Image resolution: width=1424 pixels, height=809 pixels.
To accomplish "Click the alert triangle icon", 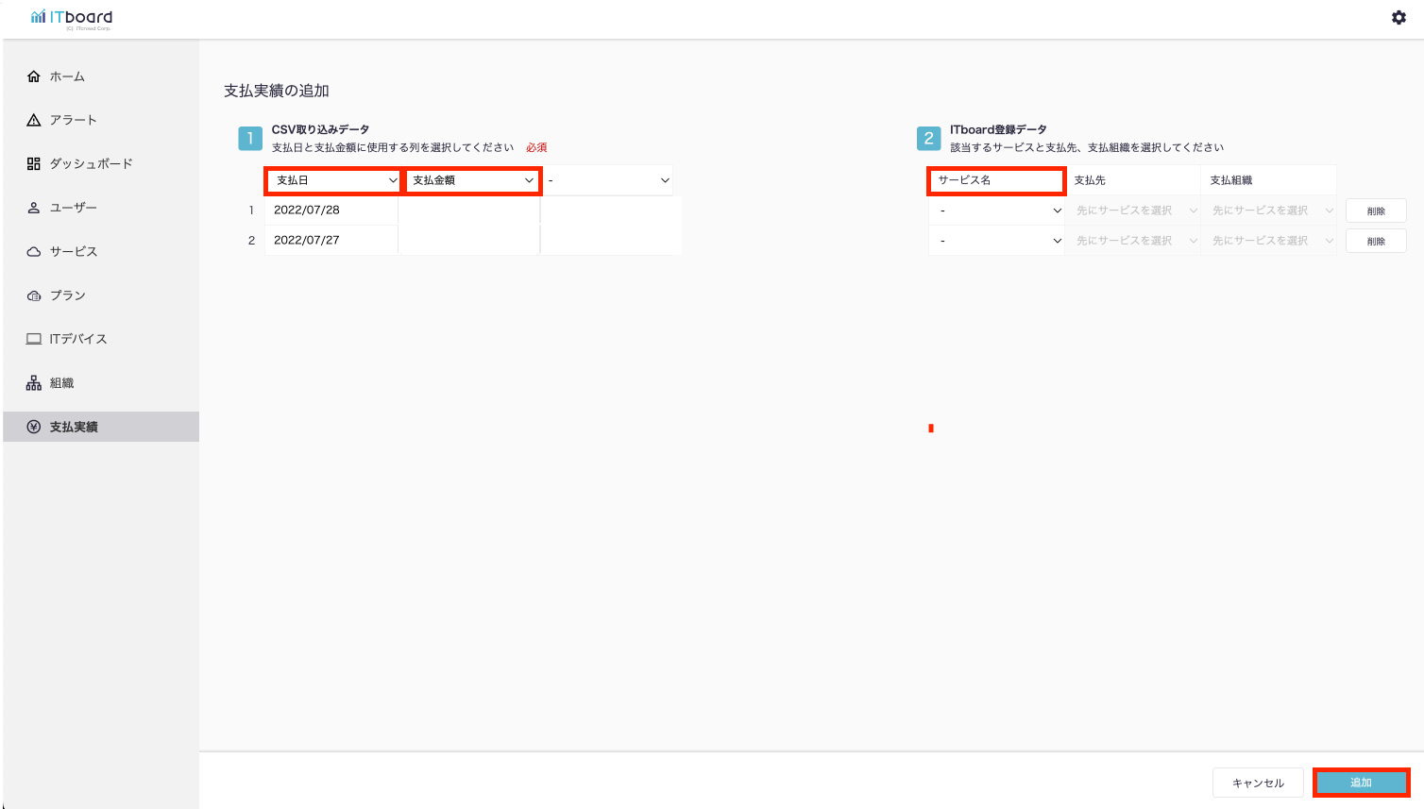I will point(34,120).
